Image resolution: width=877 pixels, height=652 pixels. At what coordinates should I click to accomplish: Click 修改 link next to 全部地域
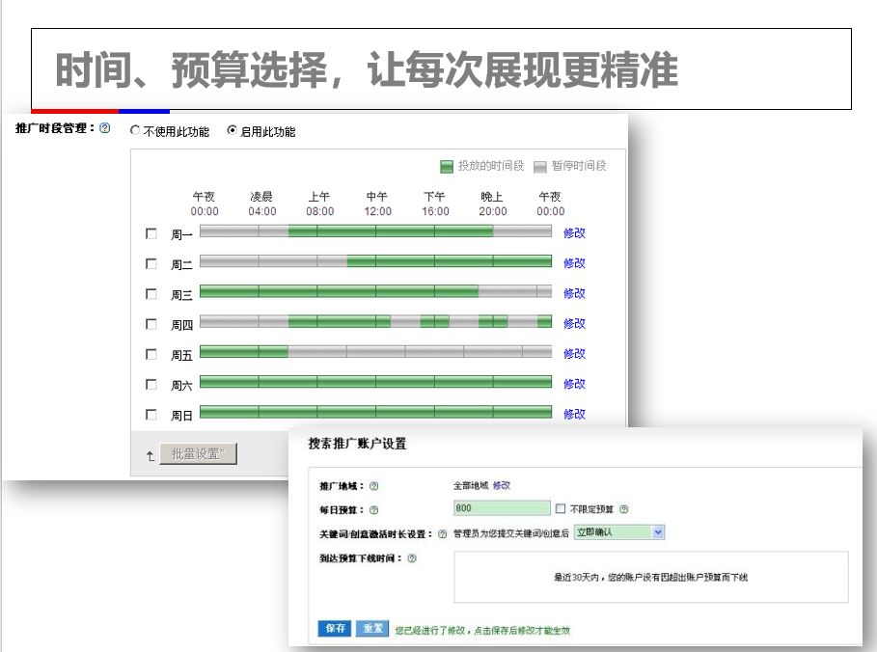502,485
